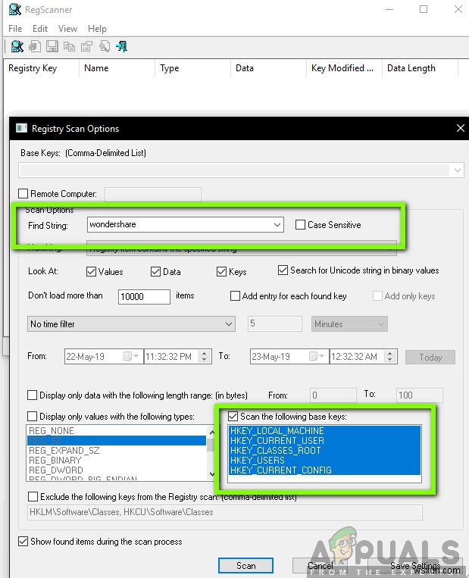Viewport: 469px width, 578px height.
Task: Sort by Name column header
Action: click(117, 68)
